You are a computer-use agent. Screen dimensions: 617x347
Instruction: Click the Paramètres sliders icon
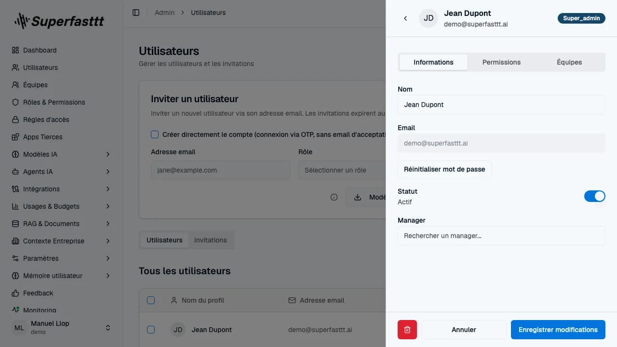tap(15, 258)
